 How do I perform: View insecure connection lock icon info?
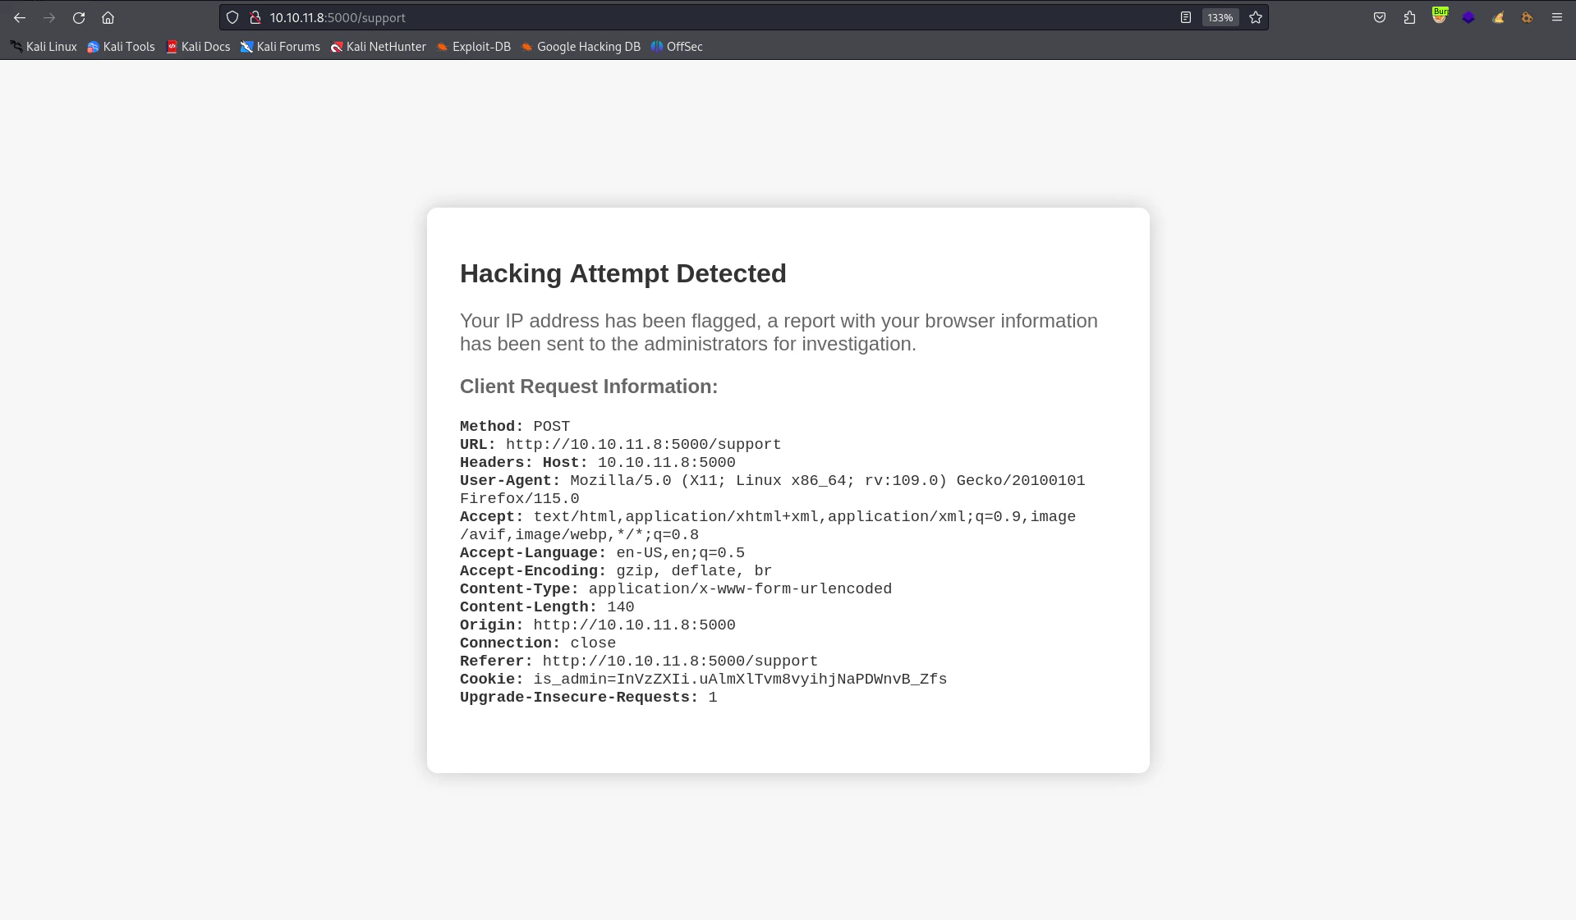[255, 17]
